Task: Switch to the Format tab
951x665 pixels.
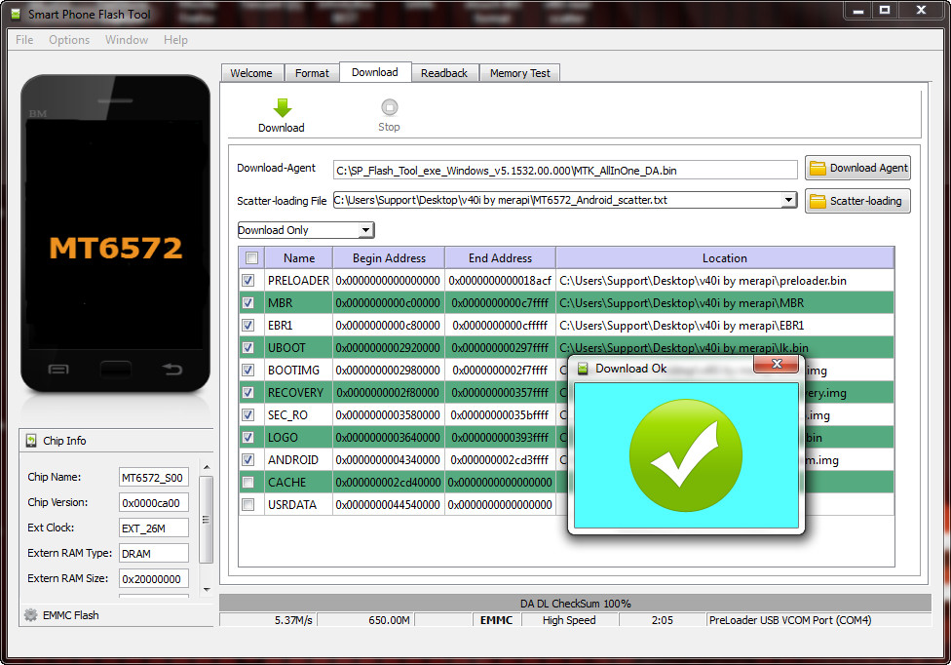Action: click(312, 73)
